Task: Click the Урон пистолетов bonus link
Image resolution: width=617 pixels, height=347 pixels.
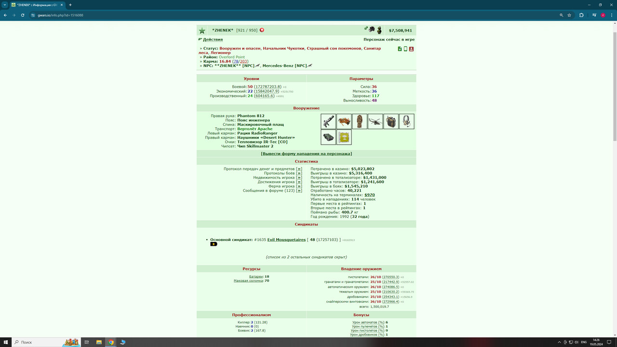Action: [x=367, y=331]
